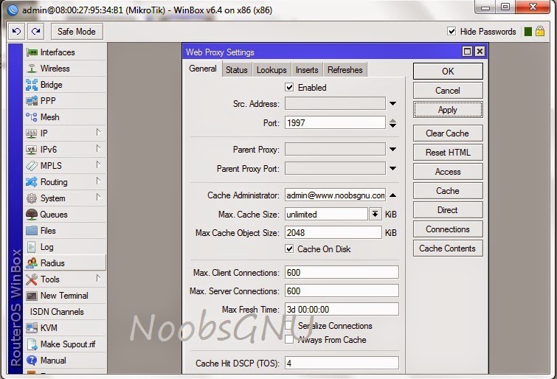This screenshot has width=557, height=379.
Task: Click the Max. Client Connections field
Action: pyautogui.click(x=342, y=272)
